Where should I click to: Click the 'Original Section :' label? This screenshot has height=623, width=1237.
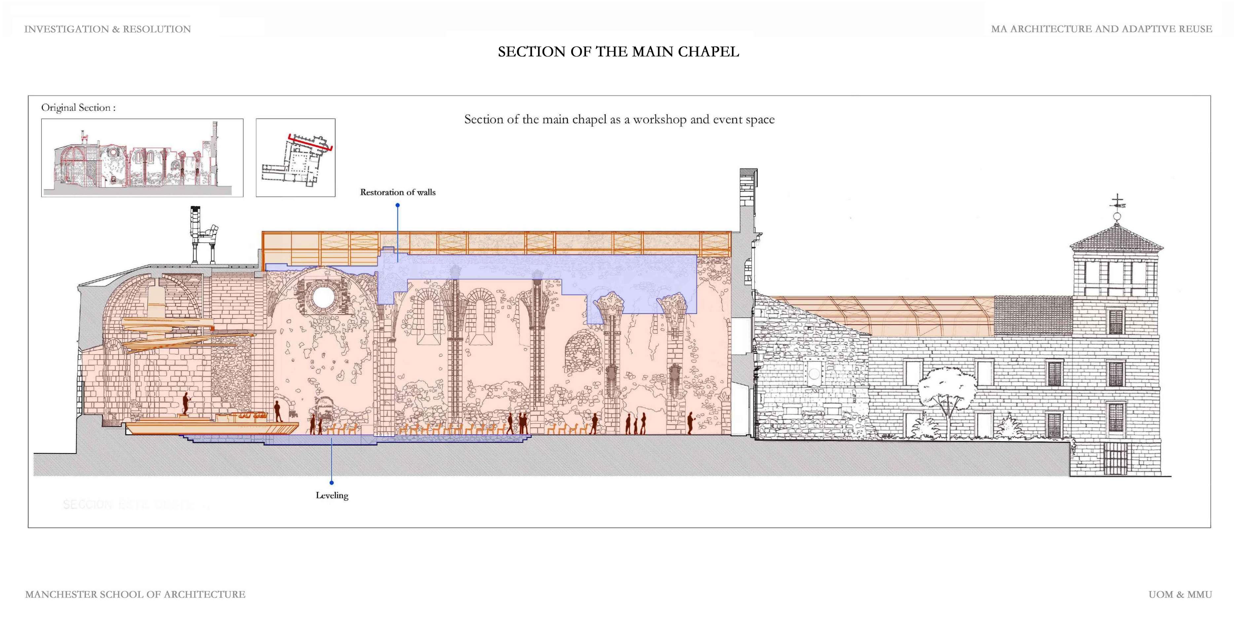78,108
